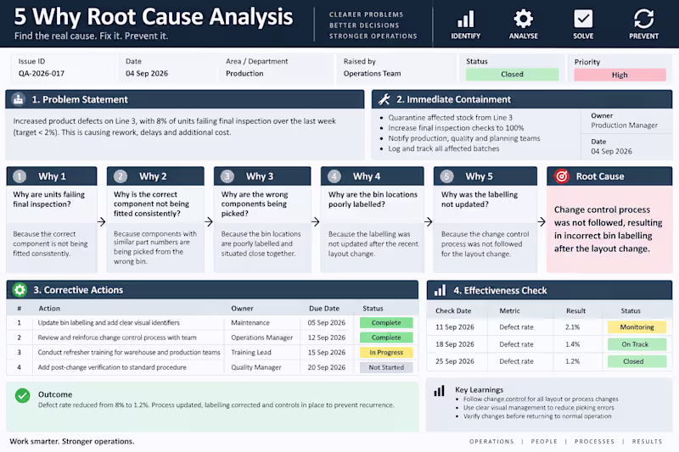Click the Root Cause statement text
This screenshot has height=452, width=679.
point(608,229)
